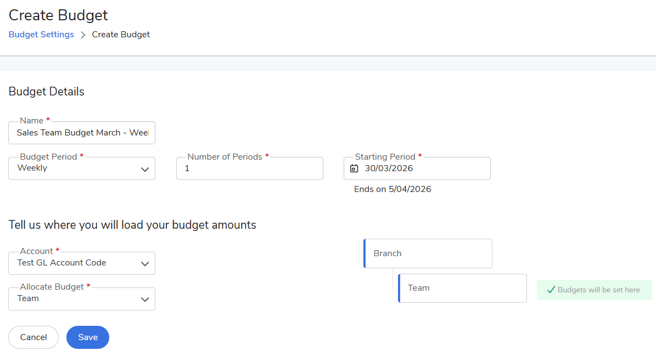Viewport: 656px width, 356px height.
Task: Click the 'Ends on 5/04/2026' text
Action: pos(393,189)
